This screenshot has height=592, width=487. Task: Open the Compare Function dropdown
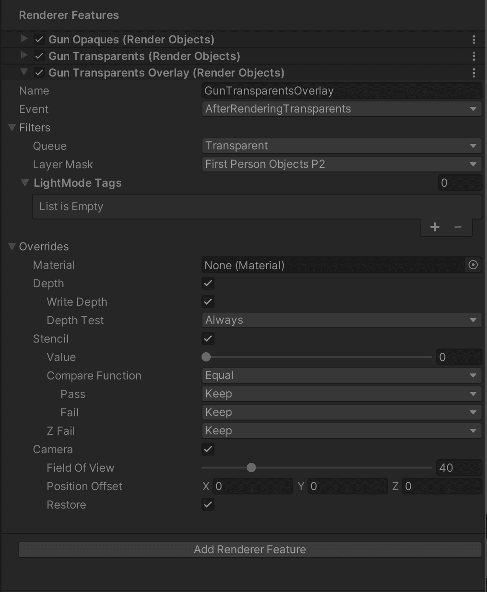tap(341, 375)
